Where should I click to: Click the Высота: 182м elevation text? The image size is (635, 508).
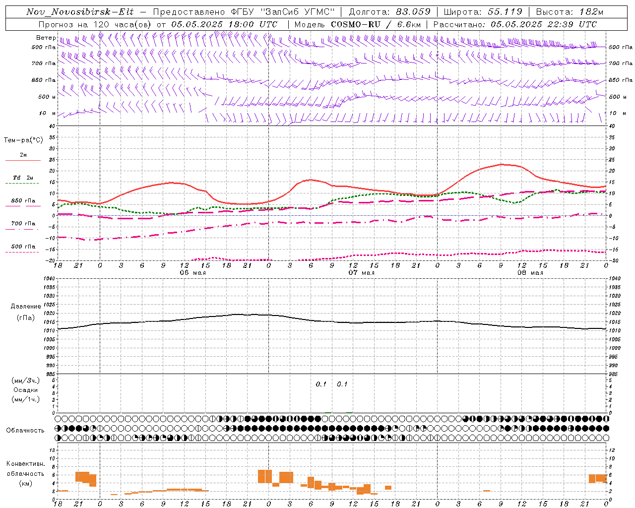pos(570,12)
